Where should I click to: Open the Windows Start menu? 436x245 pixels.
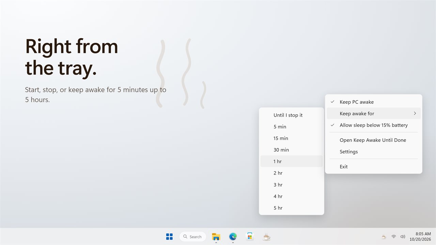(x=169, y=236)
